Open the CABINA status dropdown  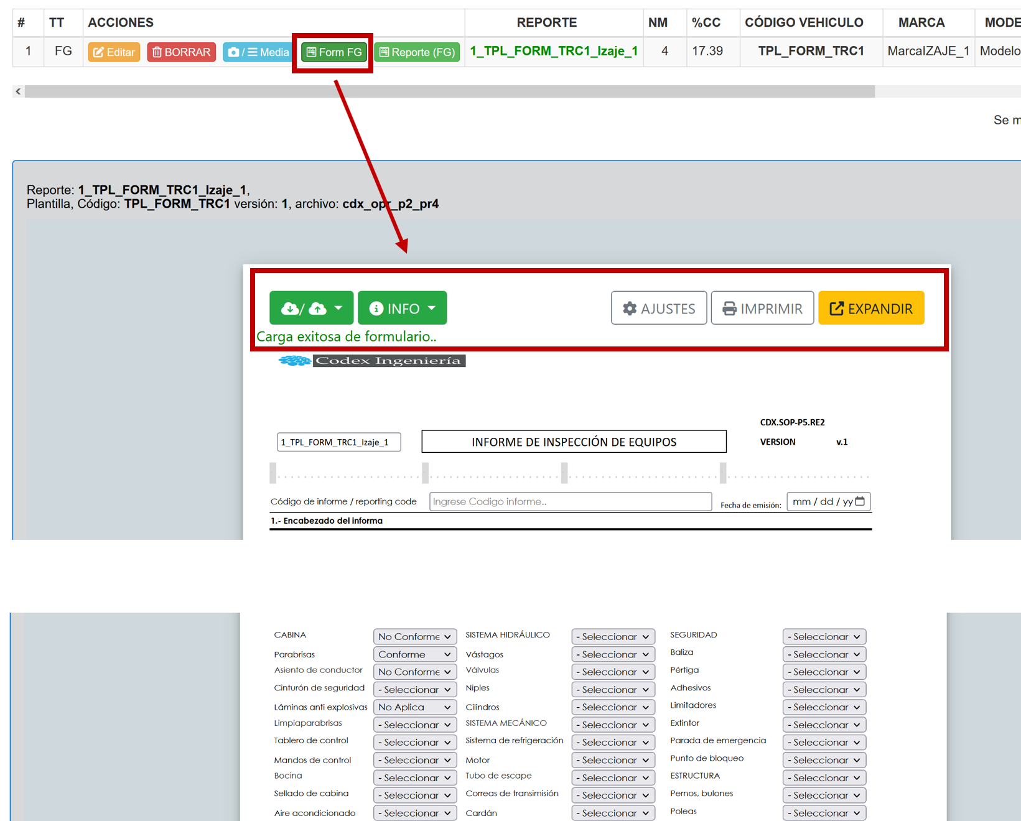[x=414, y=637]
